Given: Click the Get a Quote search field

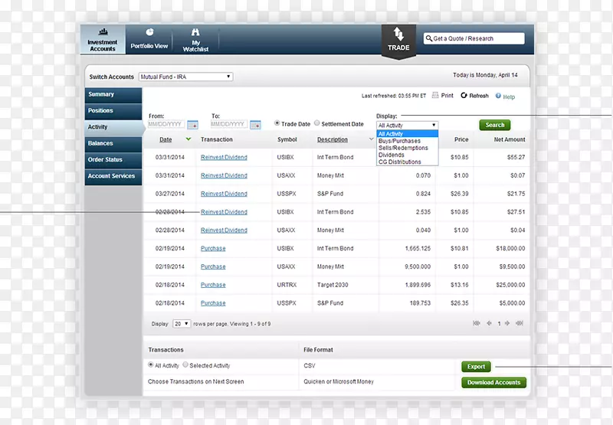Looking at the screenshot, I should pos(474,38).
